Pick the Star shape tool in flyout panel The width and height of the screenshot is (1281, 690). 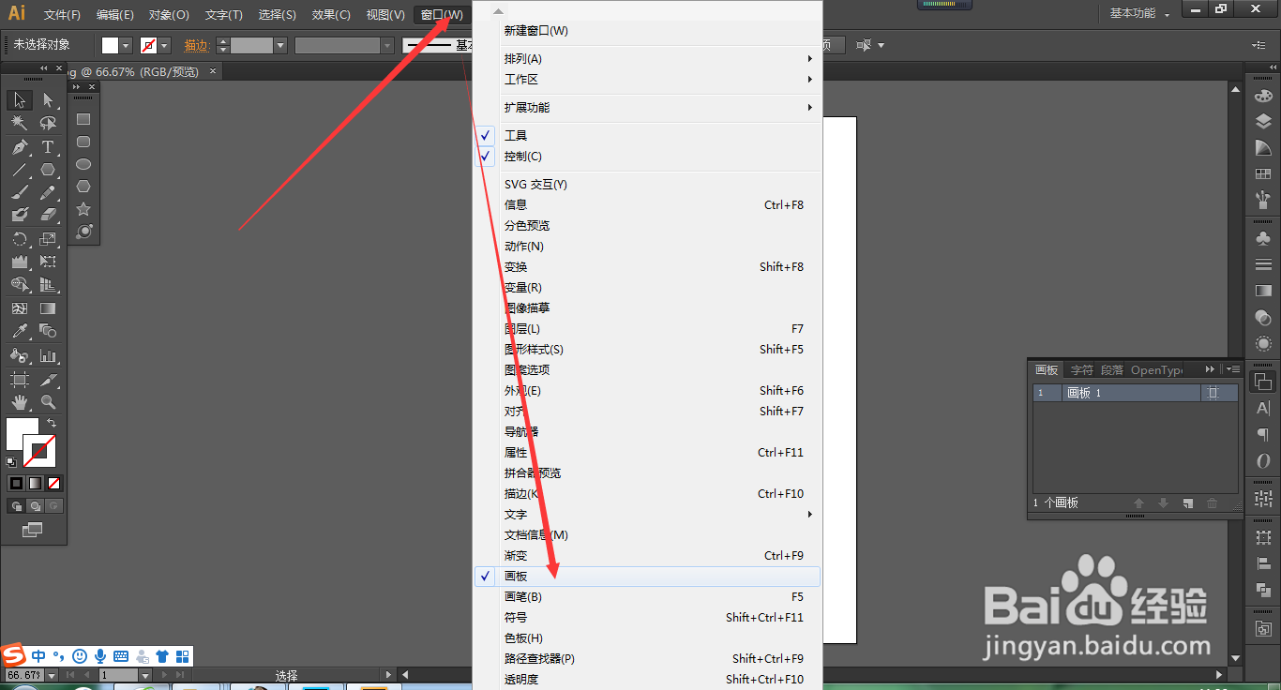(x=83, y=209)
